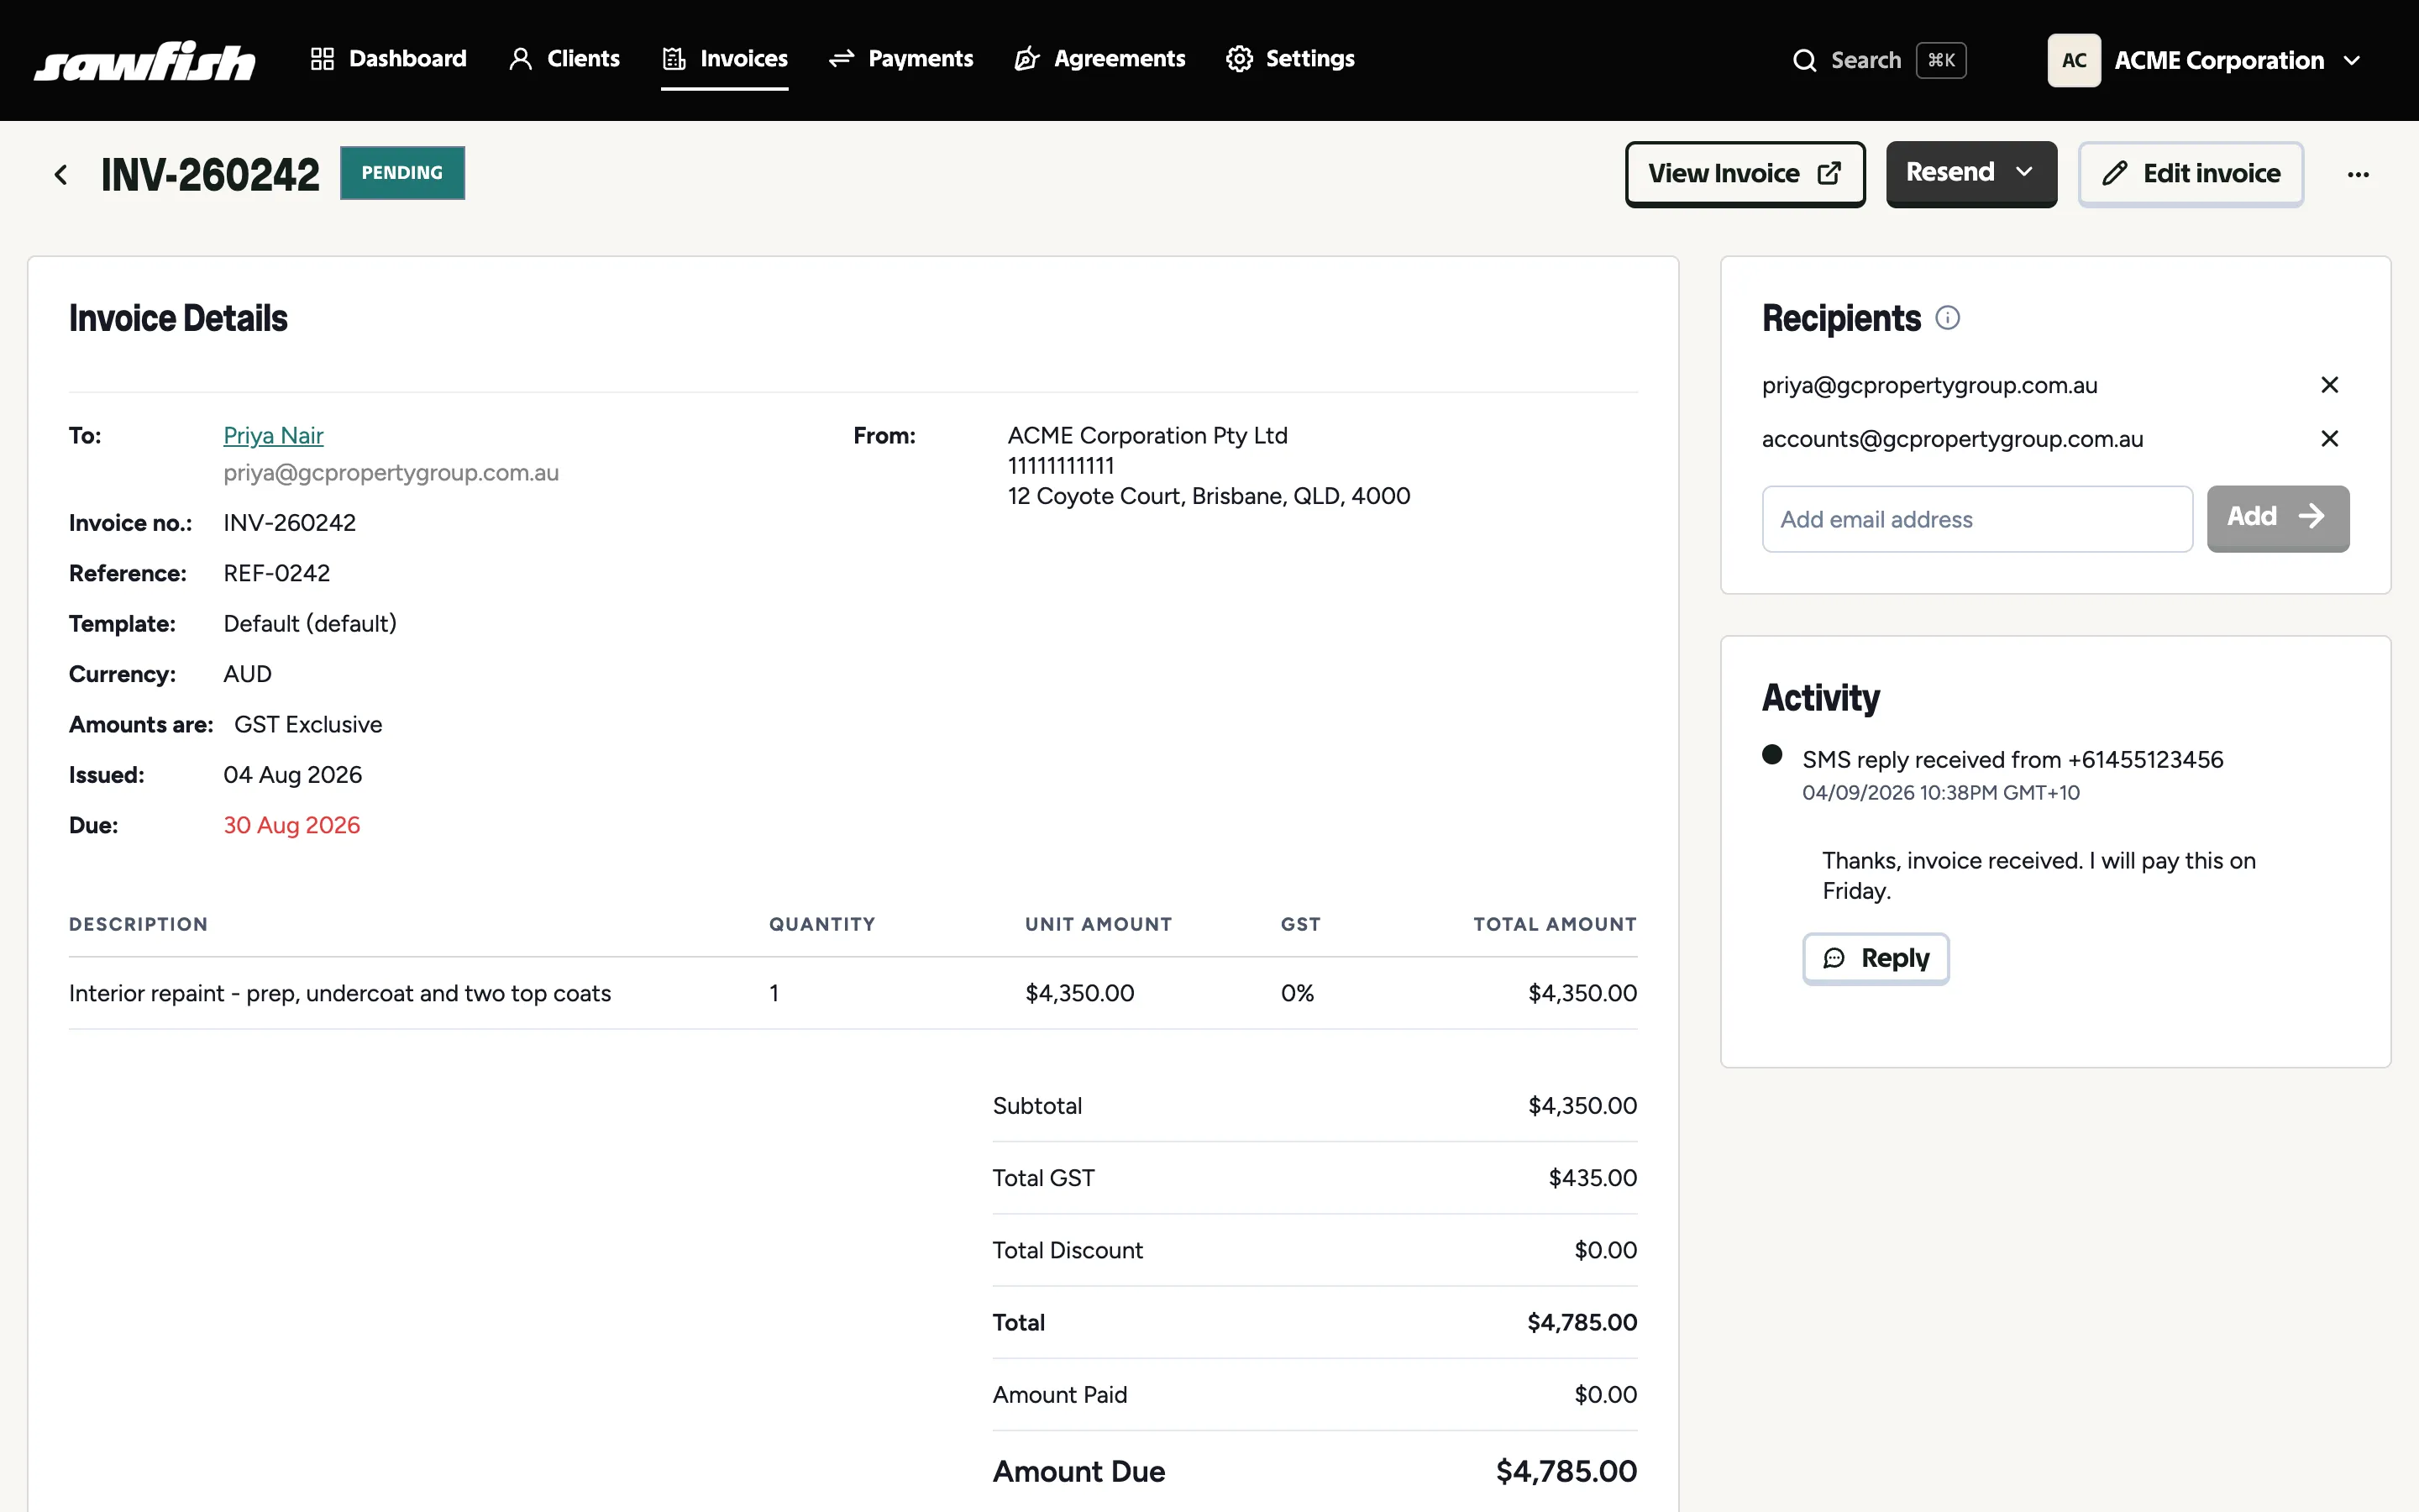2419x1512 pixels.
Task: Click the Default (default) template value
Action: tap(310, 624)
